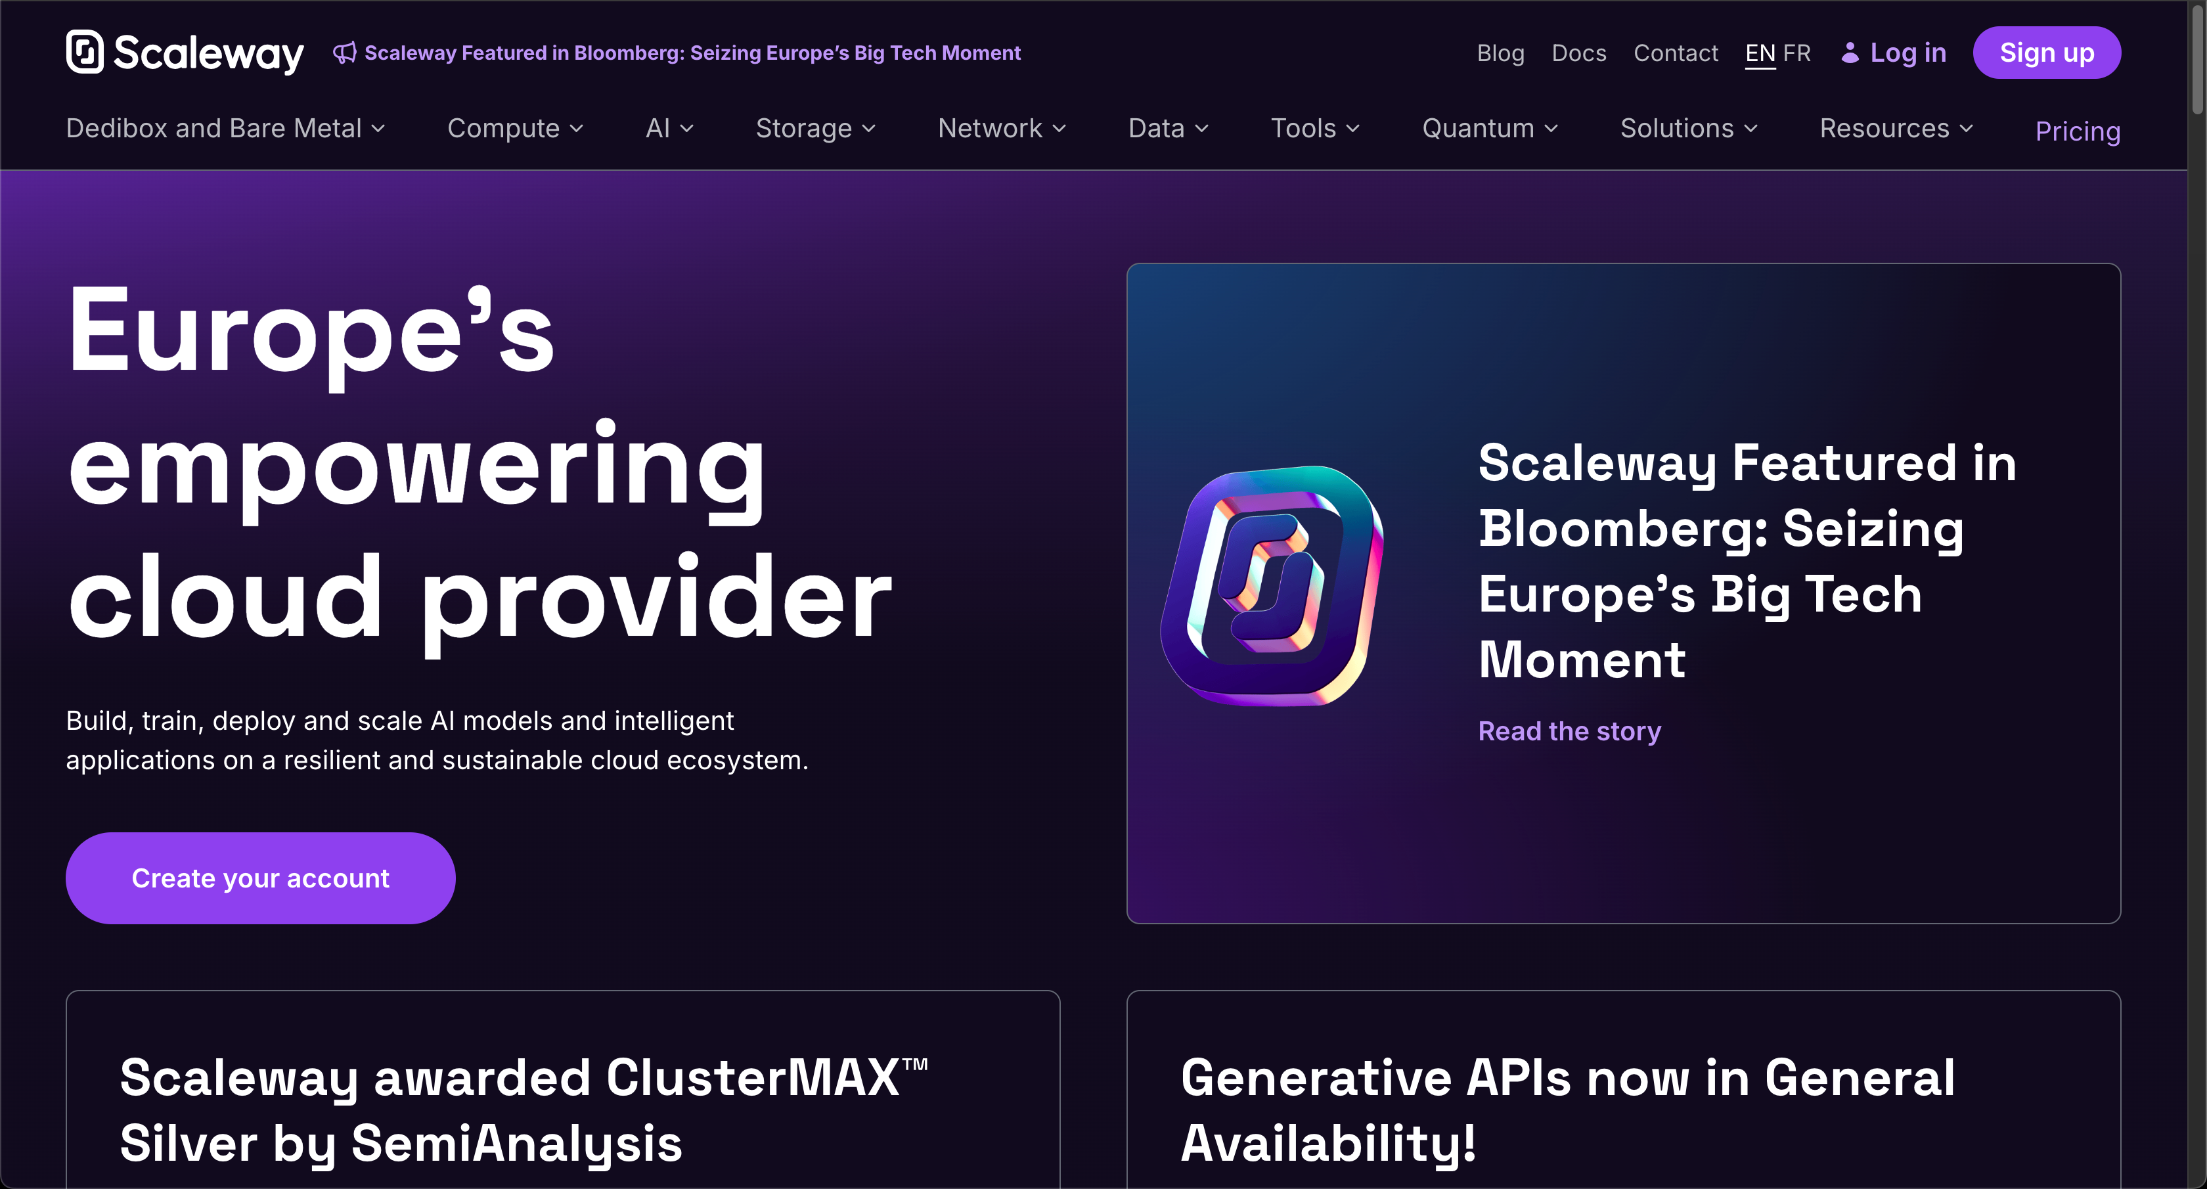
Task: Click the Sign up button
Action: click(x=2046, y=53)
